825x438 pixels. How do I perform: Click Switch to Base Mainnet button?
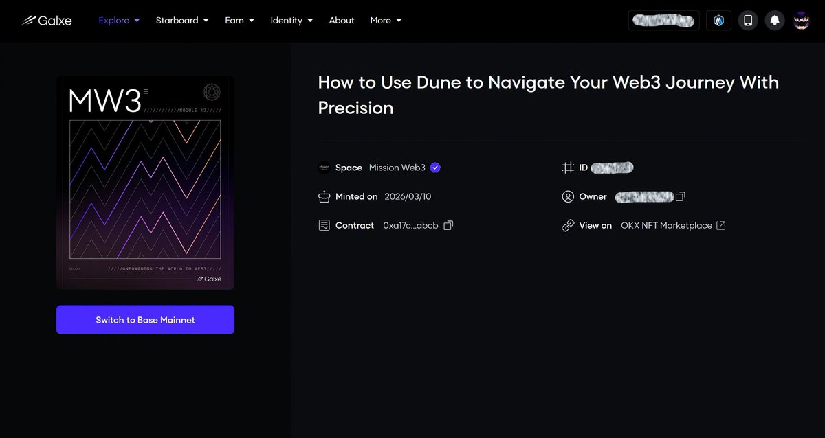click(x=145, y=320)
